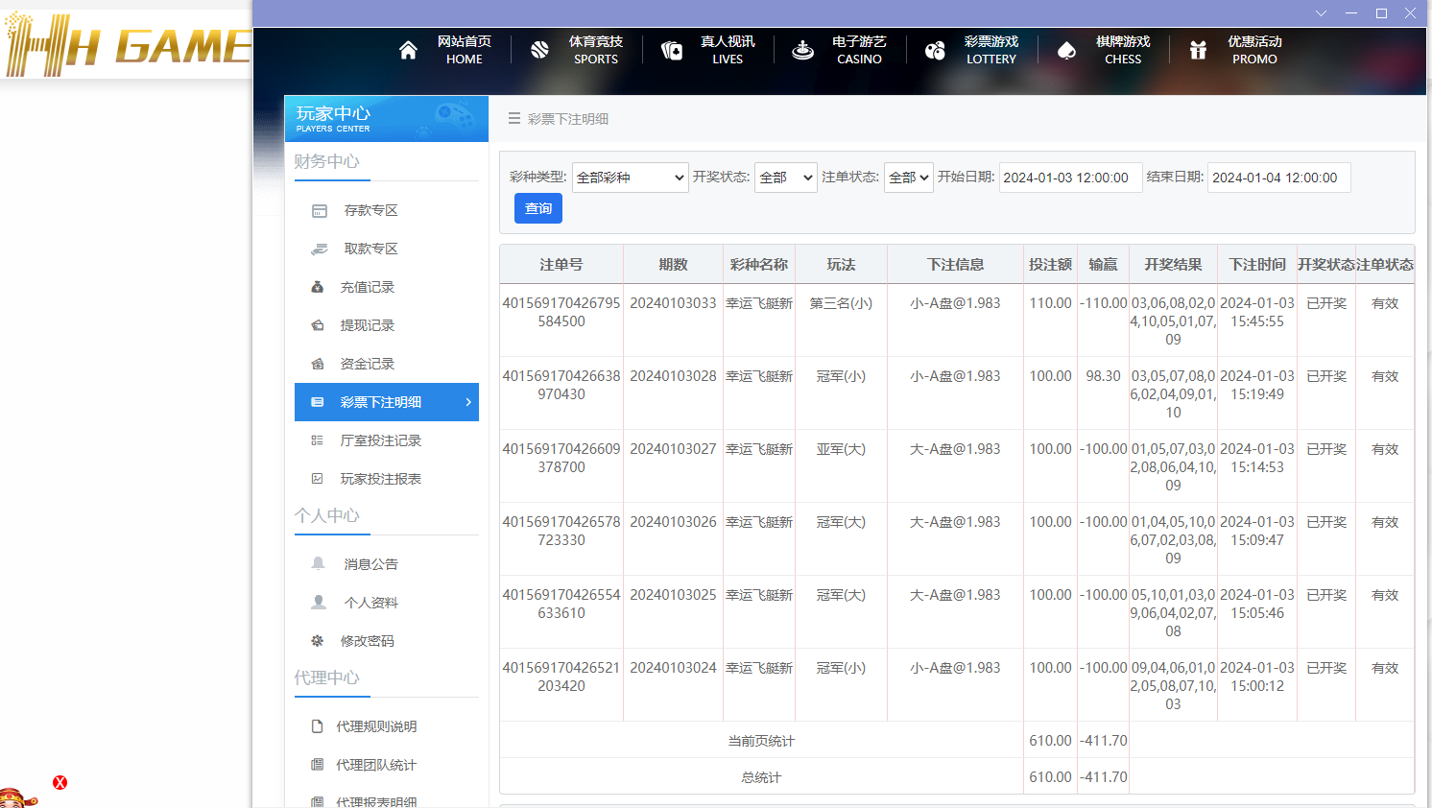1432x808 pixels.
Task: Open 体育竞技 SPORTS menu
Action: coord(596,50)
